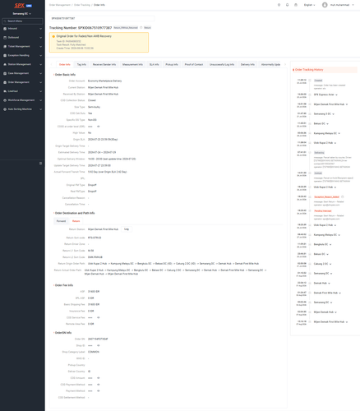
Task: Reveal the hidden Shop ID value
Action: click(98, 345)
